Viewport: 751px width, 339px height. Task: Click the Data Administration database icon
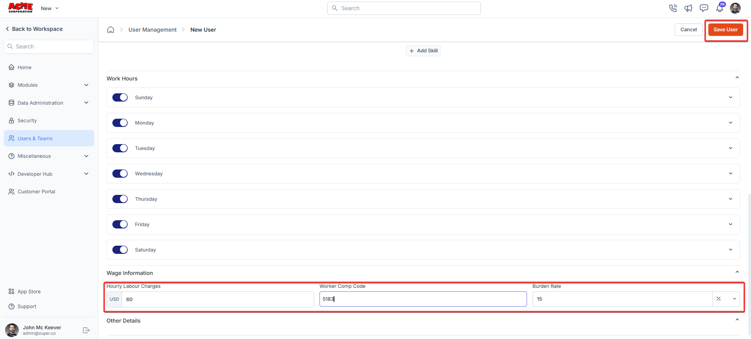coord(11,103)
